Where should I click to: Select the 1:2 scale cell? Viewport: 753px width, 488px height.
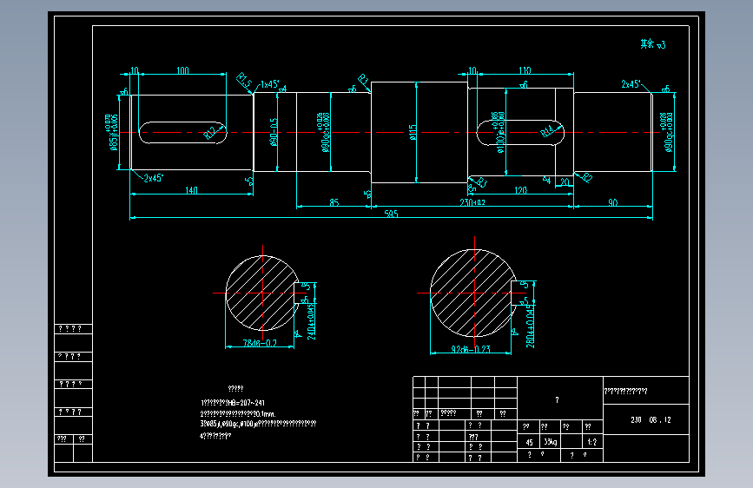592,442
